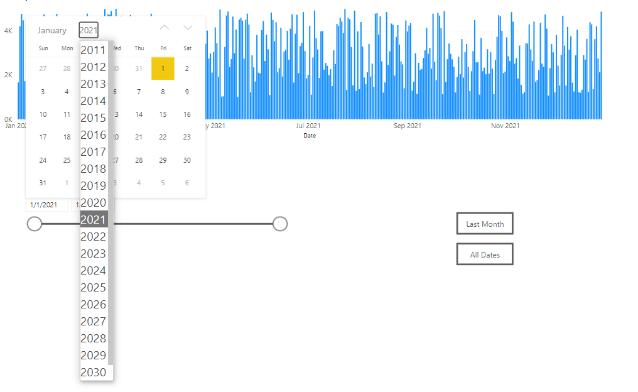Select highlighted Friday January 1
Screen dimensions: 638x392
(x=163, y=68)
